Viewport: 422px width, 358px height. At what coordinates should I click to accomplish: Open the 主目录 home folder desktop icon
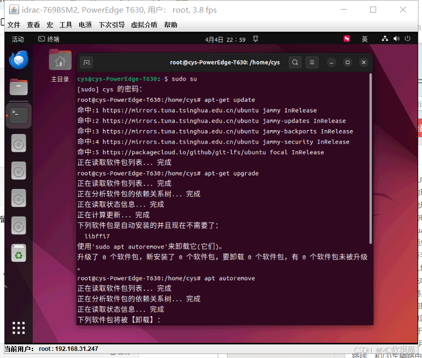60,66
